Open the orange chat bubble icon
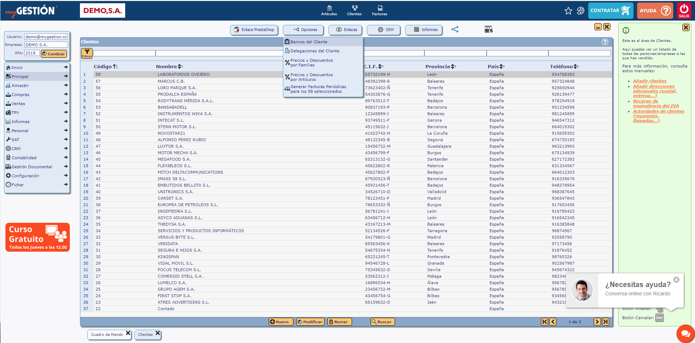695x343 pixels. click(685, 333)
